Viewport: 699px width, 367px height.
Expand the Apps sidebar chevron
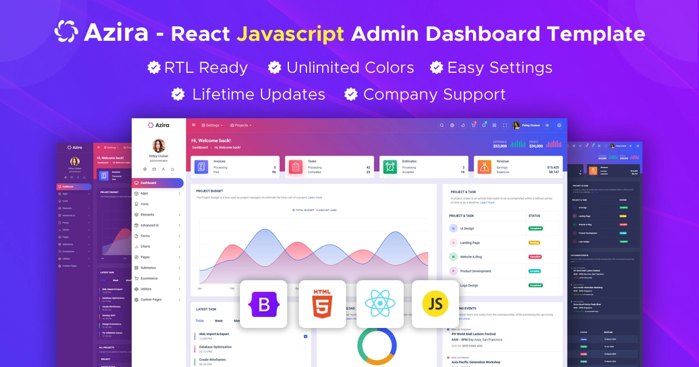click(x=179, y=193)
